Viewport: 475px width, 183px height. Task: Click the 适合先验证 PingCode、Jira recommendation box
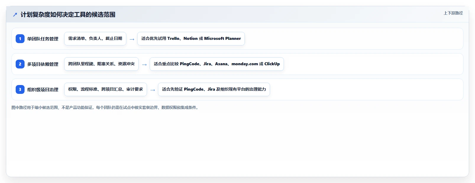coord(214,89)
